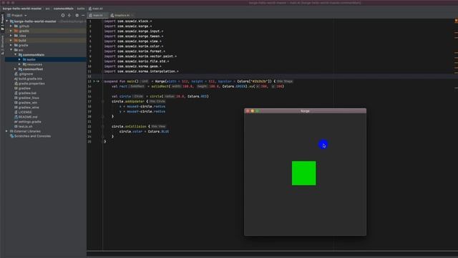This screenshot has height=258, width=458.
Task: Click the green square in Korge window
Action: pos(303,173)
